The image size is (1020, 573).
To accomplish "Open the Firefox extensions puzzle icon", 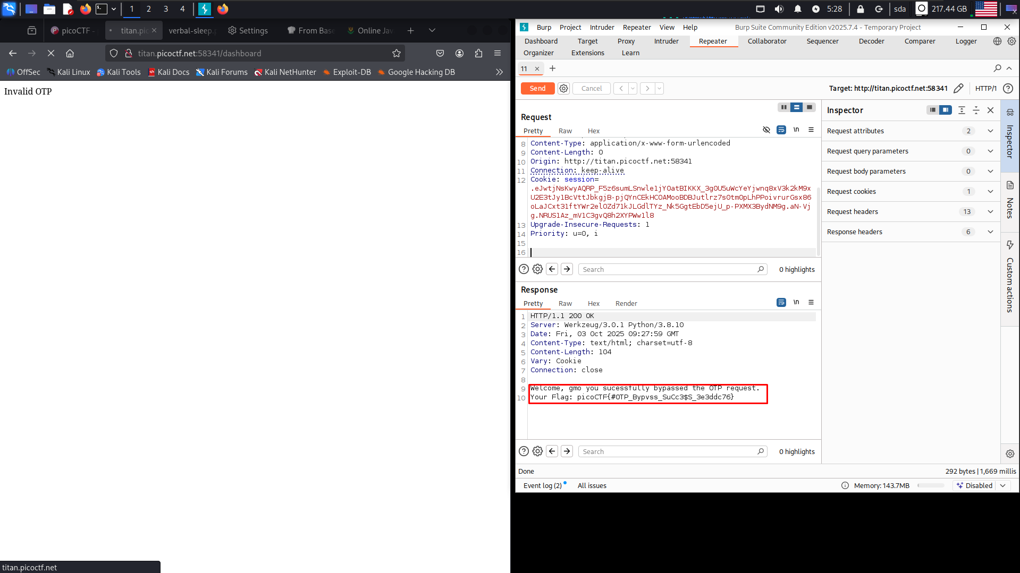I will pos(478,53).
